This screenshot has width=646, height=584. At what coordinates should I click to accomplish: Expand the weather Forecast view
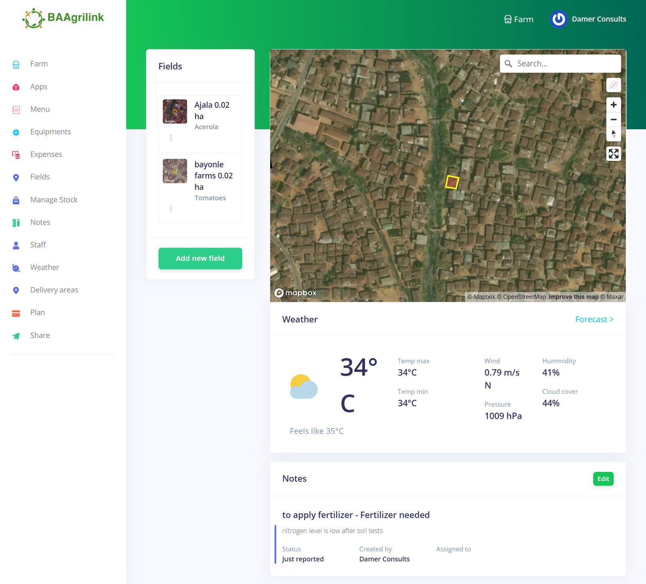[594, 319]
